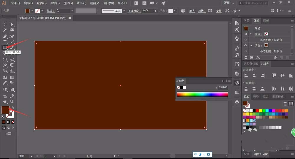Image resolution: width=295 pixels, height=159 pixels.
Task: Choose the Column Graph tool
Action: pos(12,89)
